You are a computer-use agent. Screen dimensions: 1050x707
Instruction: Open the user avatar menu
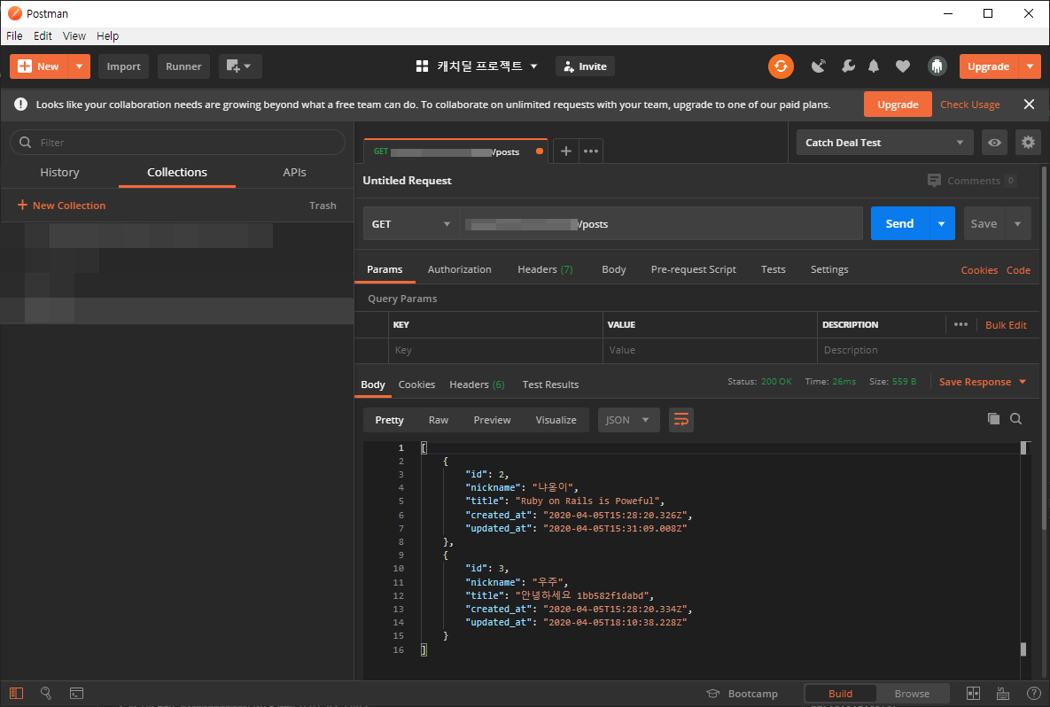click(x=937, y=66)
